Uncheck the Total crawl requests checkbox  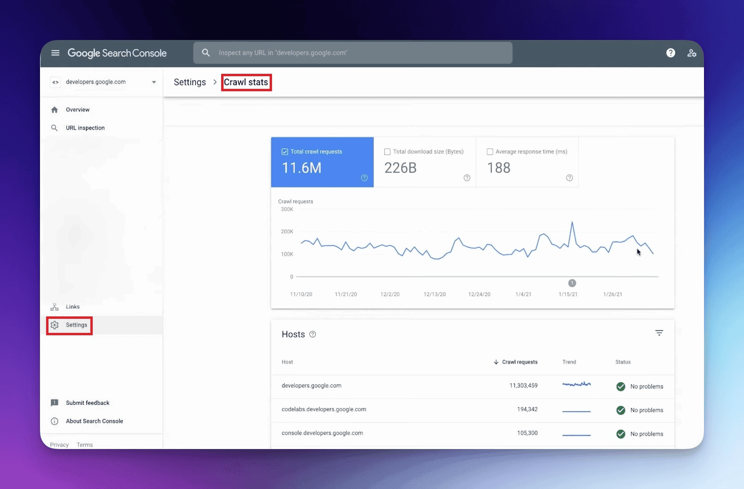pyautogui.click(x=285, y=152)
